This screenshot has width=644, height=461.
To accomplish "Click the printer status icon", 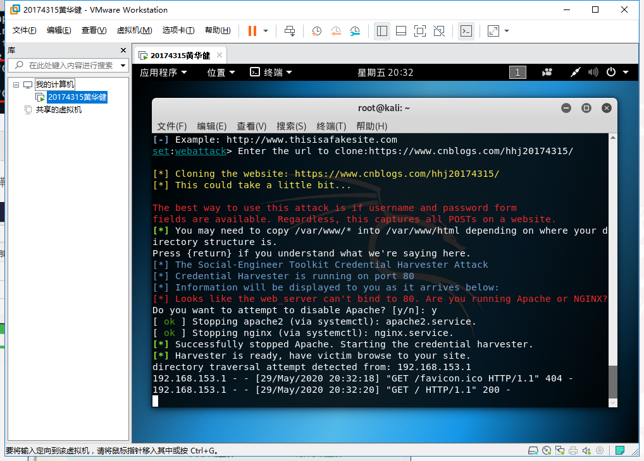I will 573,451.
